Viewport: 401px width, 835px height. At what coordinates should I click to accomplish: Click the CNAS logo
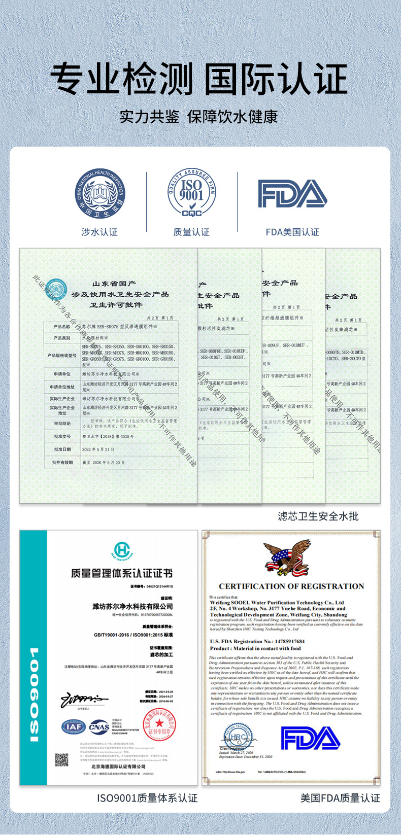coord(99,726)
